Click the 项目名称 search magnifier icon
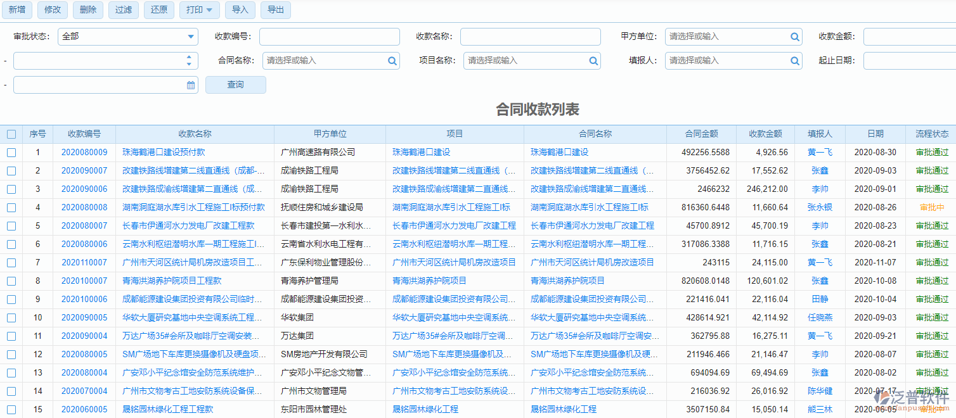This screenshot has height=418, width=956. 593,60
